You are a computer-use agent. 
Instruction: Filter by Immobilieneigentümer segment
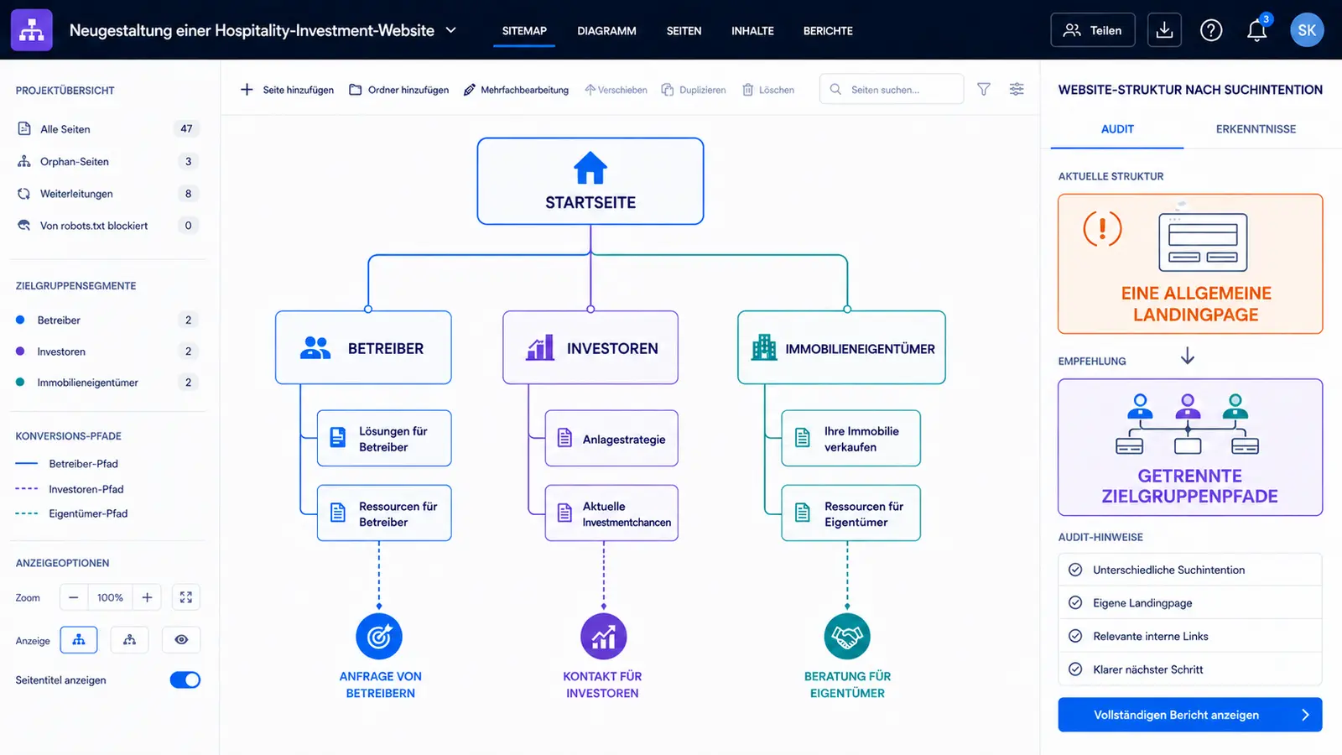point(107,383)
